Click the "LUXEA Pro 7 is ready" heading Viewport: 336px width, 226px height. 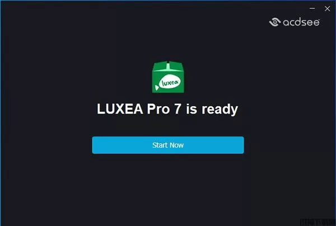pyautogui.click(x=167, y=109)
